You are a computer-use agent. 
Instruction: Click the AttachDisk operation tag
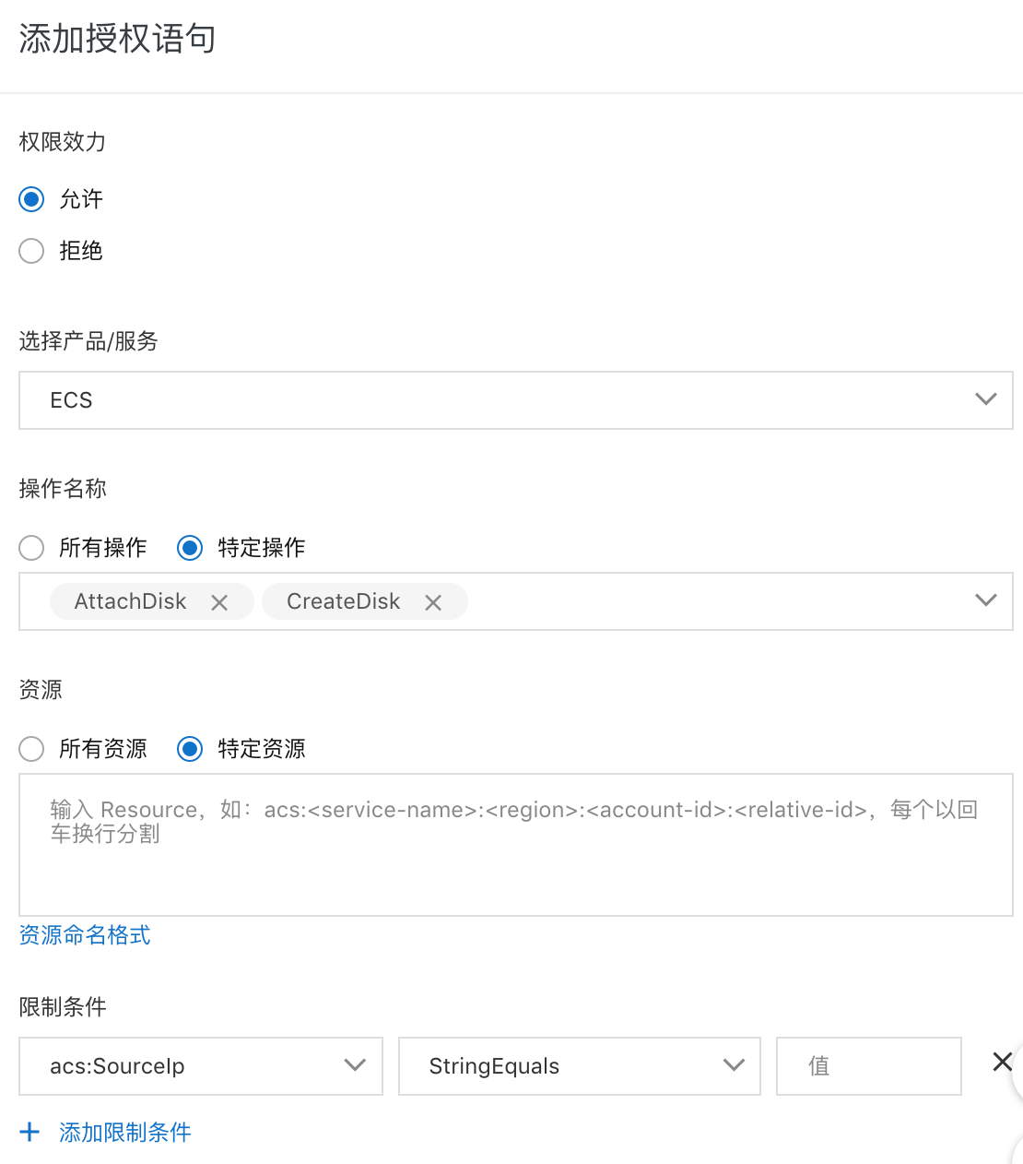pyautogui.click(x=130, y=601)
